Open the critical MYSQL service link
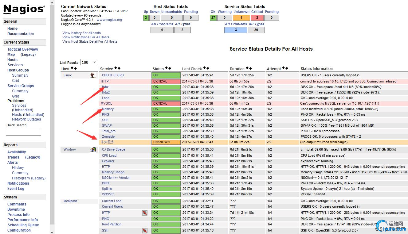Viewport: 408px width, 234px height. coord(107,103)
